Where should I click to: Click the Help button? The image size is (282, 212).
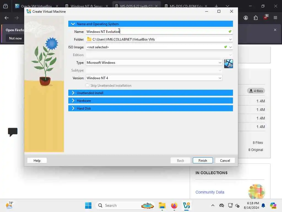point(37,160)
